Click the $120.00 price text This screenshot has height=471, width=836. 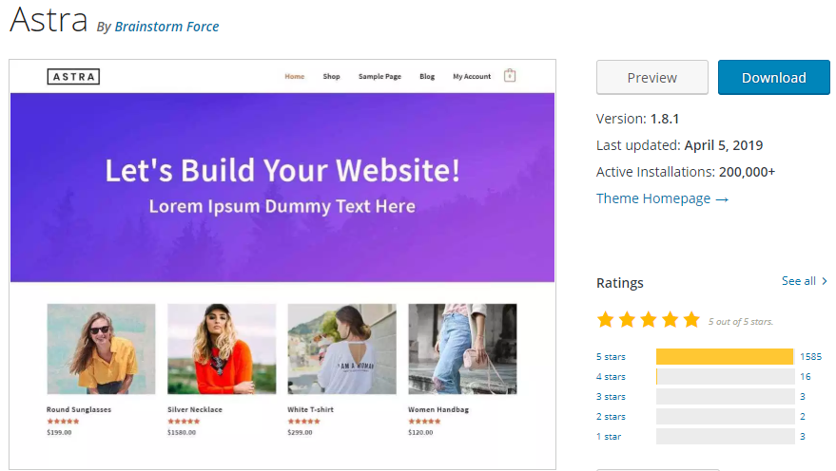420,432
